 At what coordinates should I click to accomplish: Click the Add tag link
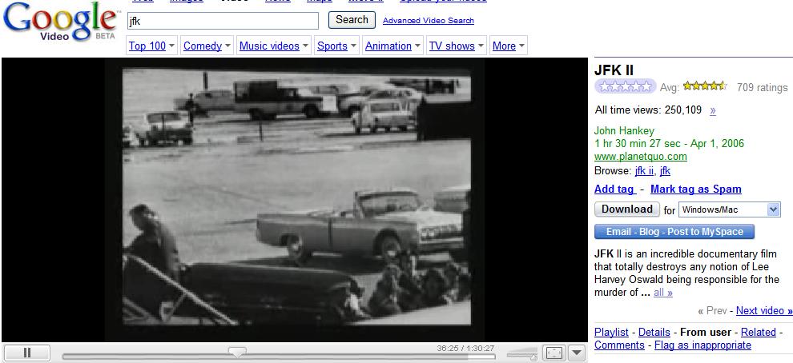614,189
